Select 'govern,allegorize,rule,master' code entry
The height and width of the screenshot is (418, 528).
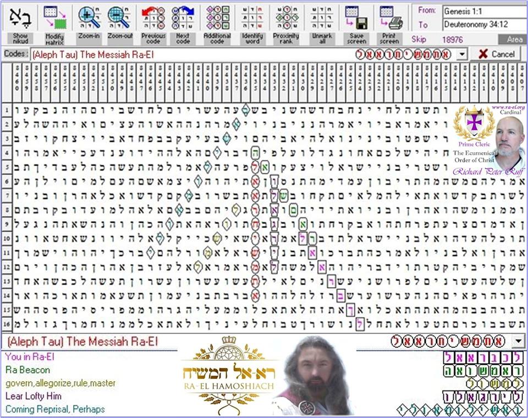tap(61, 383)
